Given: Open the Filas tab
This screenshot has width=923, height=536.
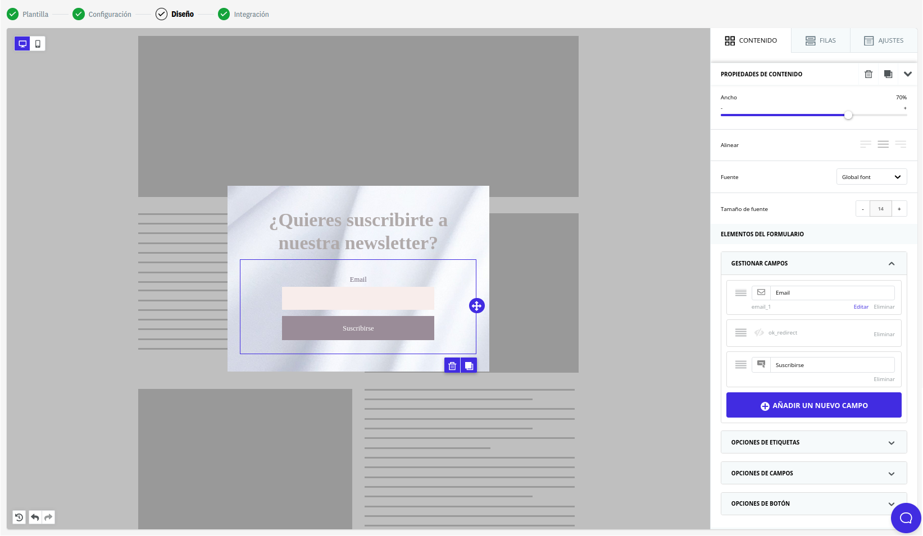Looking at the screenshot, I should pos(820,40).
